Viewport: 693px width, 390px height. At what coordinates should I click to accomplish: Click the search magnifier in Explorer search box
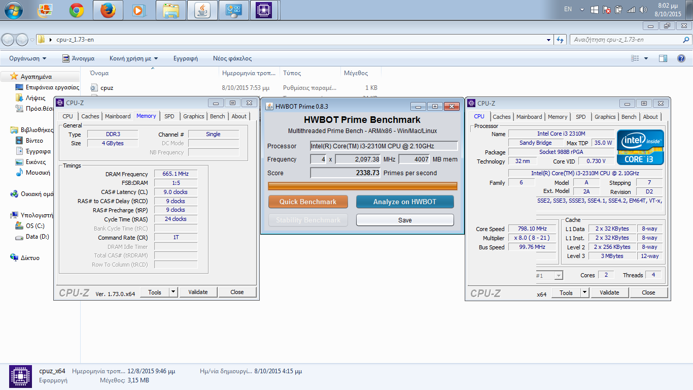[x=686, y=40]
